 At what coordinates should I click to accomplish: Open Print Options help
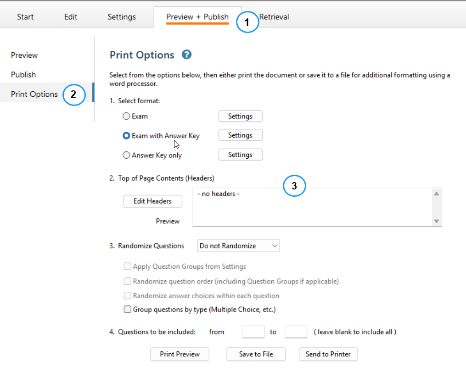[x=186, y=55]
